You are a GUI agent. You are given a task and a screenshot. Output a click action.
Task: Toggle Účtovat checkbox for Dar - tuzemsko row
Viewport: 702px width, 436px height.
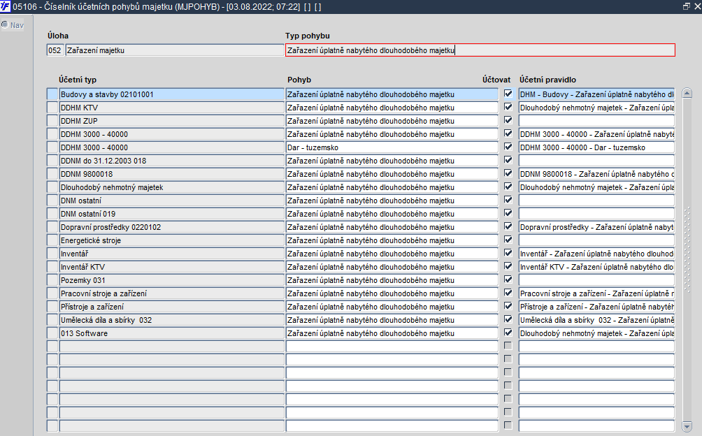[508, 147]
